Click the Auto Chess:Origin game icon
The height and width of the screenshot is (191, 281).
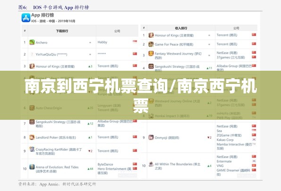pos(32,108)
